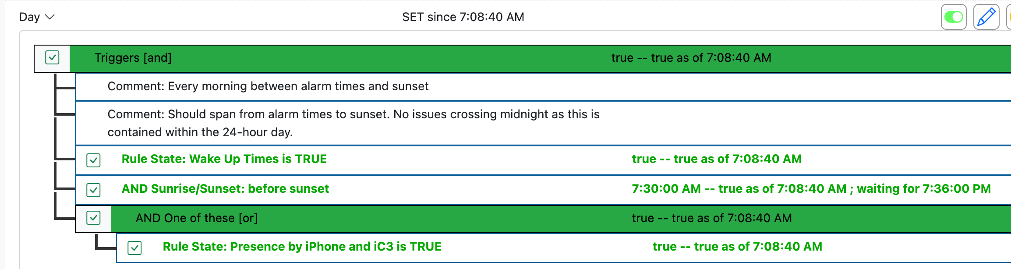This screenshot has height=269, width=1011.
Task: Toggle the One of these [or] checkbox
Action: click(93, 218)
